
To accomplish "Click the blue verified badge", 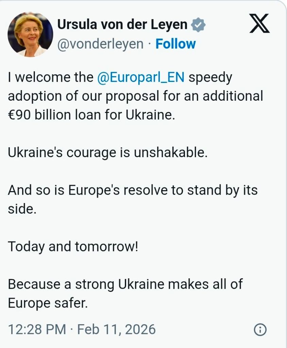I will (198, 25).
